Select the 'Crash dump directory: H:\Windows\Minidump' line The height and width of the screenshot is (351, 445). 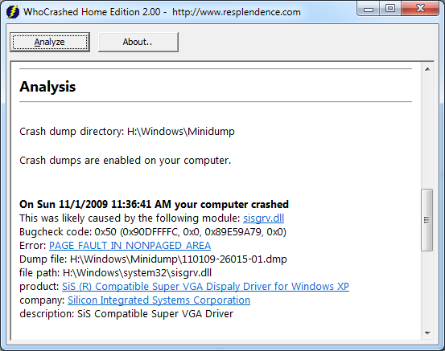(127, 132)
